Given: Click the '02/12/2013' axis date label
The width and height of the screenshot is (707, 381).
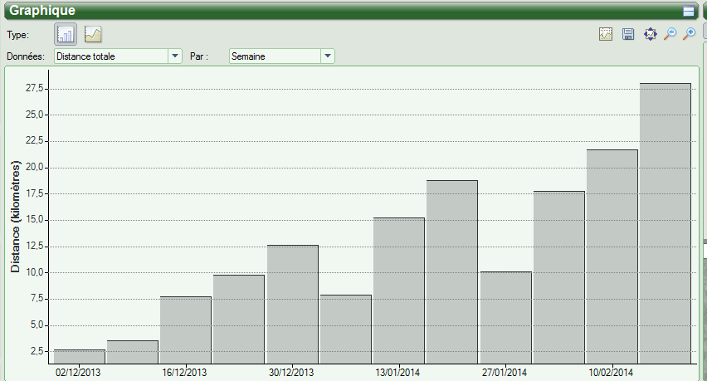Looking at the screenshot, I should tap(78, 373).
